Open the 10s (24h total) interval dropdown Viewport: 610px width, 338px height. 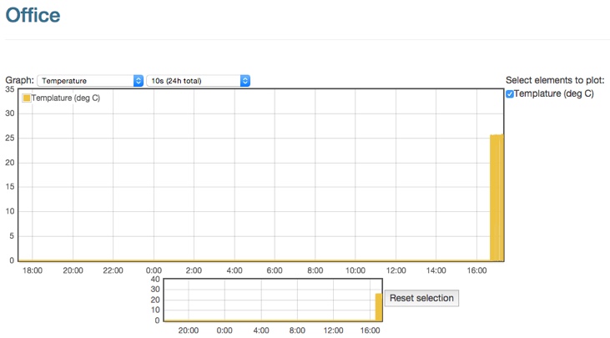coord(199,81)
